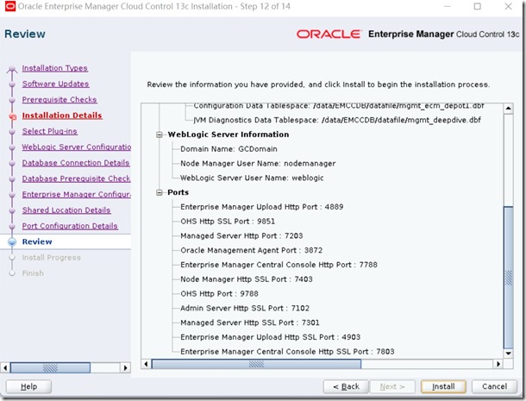Select Node Manager Http SSL Port 7403
This screenshot has width=526, height=401.
coord(247,279)
